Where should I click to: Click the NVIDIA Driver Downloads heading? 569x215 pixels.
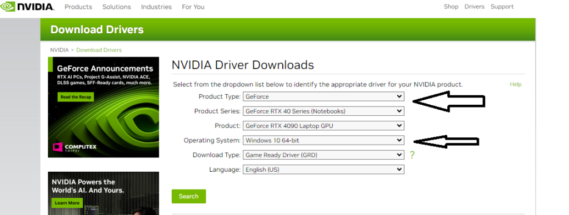tap(242, 65)
